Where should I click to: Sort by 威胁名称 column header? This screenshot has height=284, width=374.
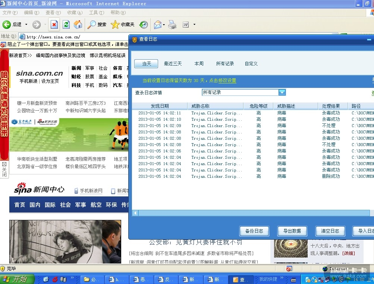tap(216, 106)
